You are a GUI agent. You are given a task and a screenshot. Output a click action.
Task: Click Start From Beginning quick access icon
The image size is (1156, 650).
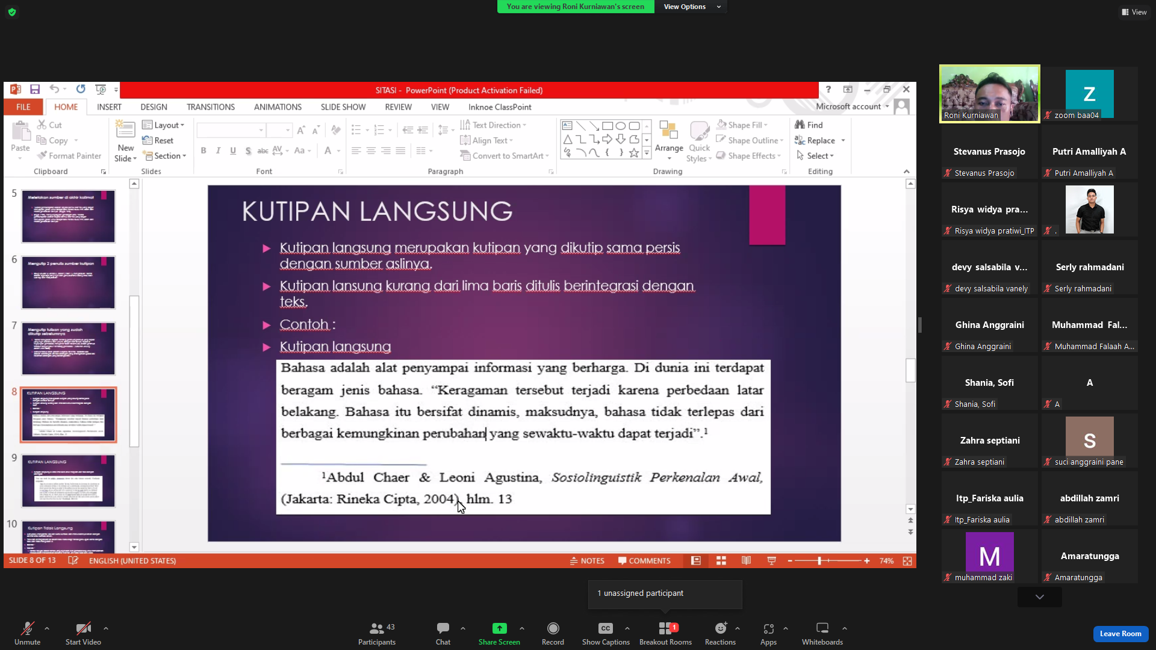[101, 90]
